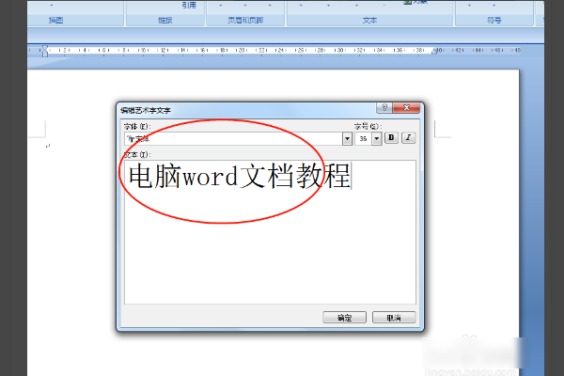Click the 插图 ribbon group label
The width and height of the screenshot is (564, 376).
(56, 20)
